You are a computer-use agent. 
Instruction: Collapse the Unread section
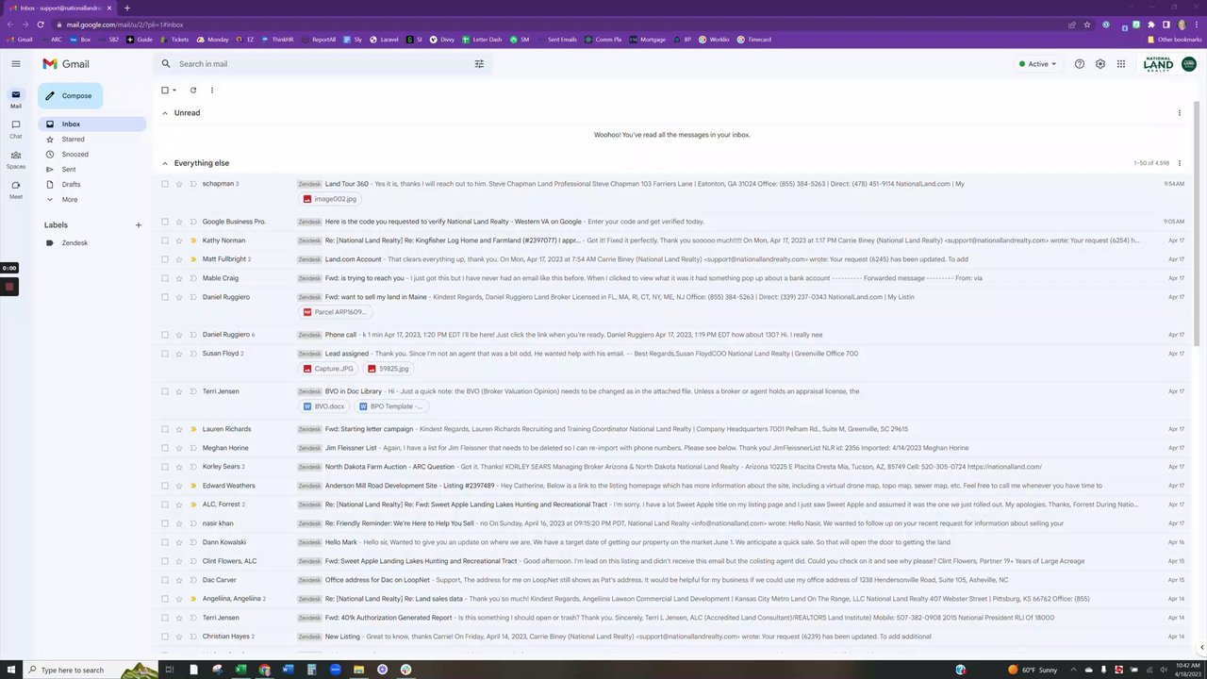(x=165, y=113)
